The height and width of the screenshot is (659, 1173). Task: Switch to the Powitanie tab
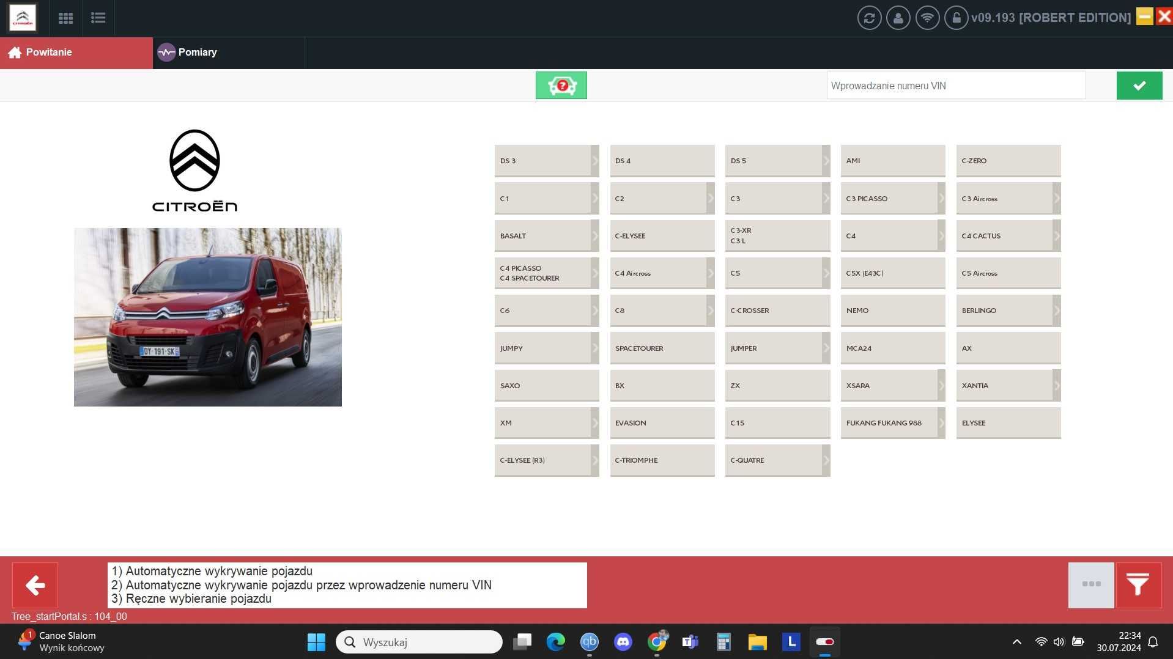tap(76, 53)
